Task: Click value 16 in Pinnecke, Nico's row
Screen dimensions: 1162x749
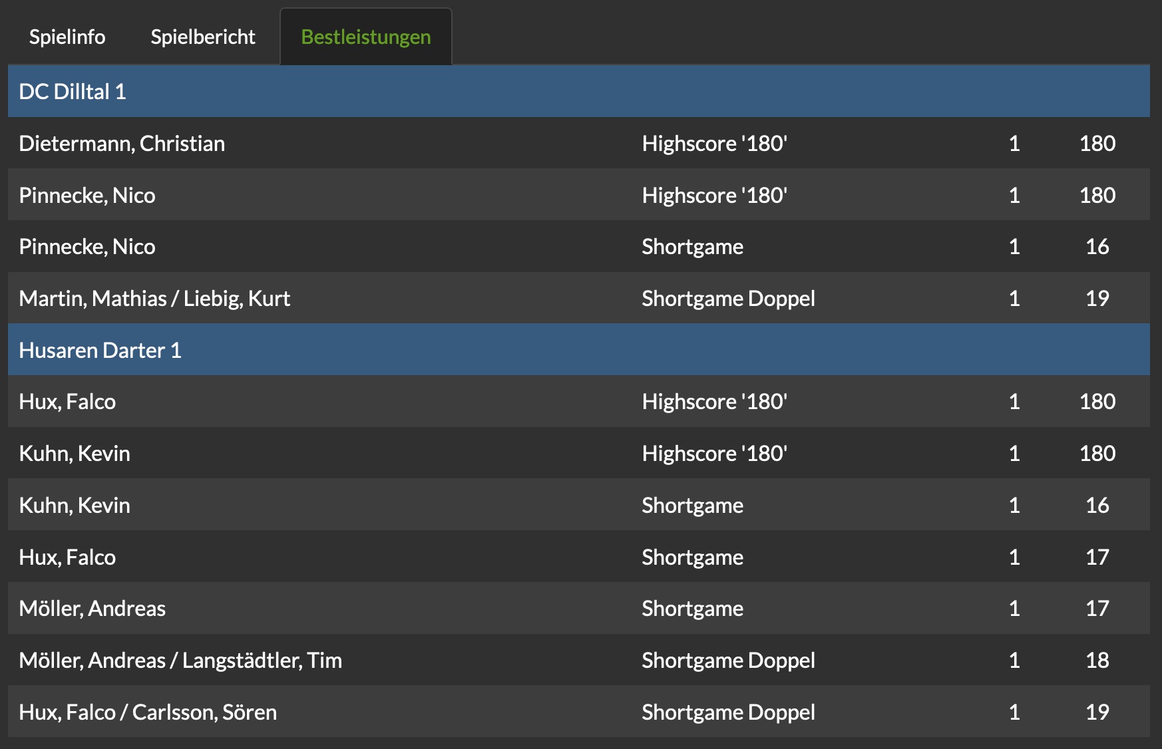Action: point(1097,247)
